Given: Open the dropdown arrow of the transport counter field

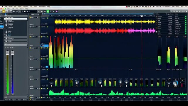Looking at the screenshot, I should (36, 11).
